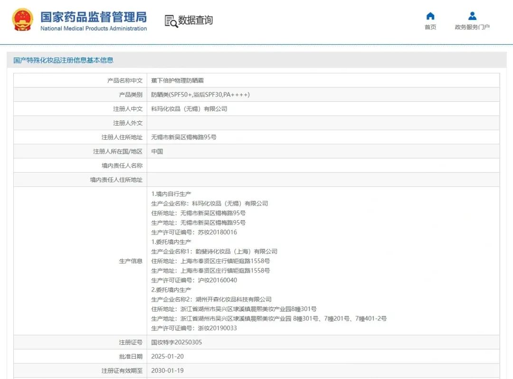Click the national emblem logo
Viewport: 513px width, 379px height.
(23, 19)
